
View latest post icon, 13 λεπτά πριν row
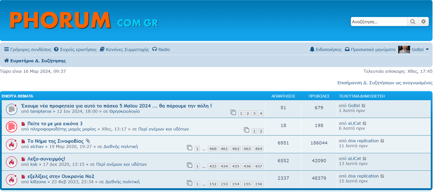(364, 159)
